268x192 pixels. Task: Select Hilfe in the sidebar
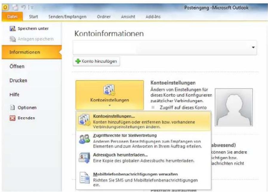pos(14,95)
